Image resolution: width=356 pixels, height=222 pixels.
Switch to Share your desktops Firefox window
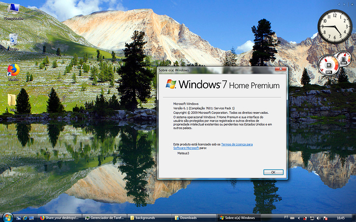pyautogui.click(x=59, y=218)
